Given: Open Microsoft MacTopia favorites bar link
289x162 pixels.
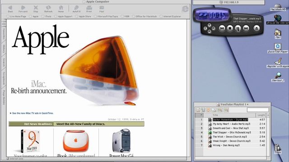Looking at the screenshot, I should pos(106,16).
